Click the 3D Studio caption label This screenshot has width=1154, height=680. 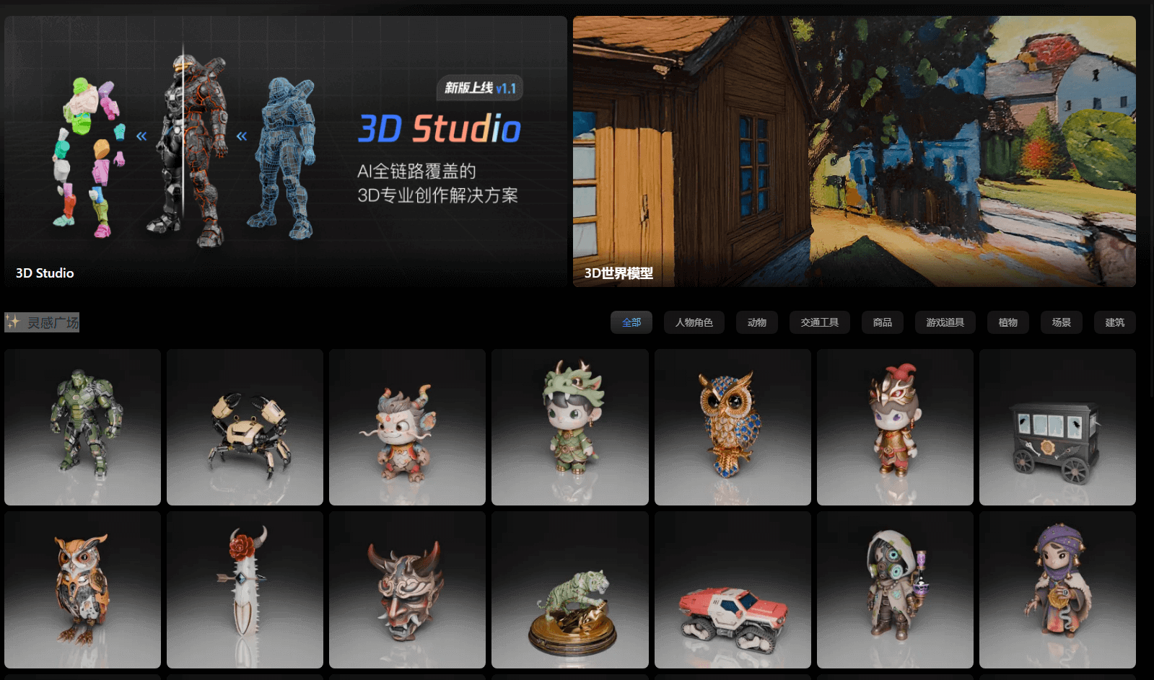45,273
